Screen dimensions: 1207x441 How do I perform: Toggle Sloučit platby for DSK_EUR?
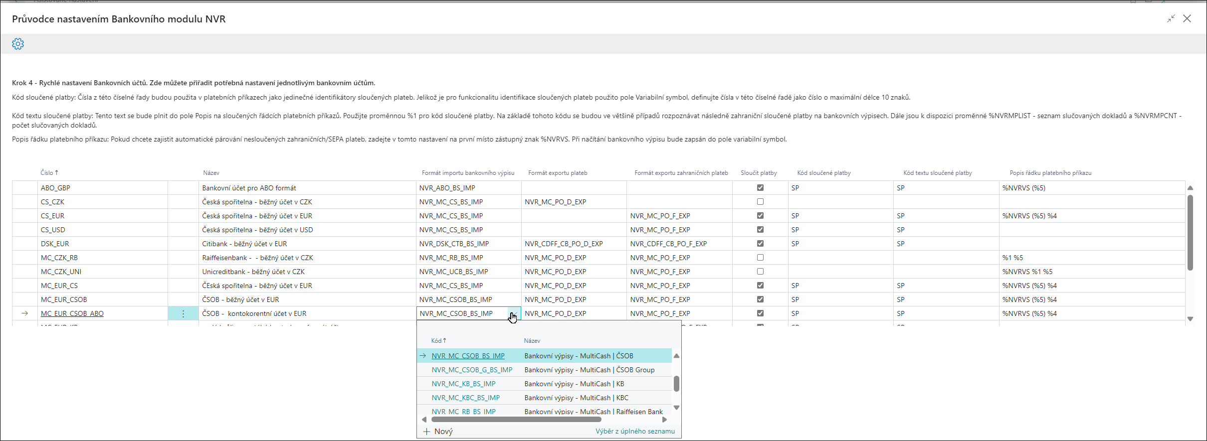pos(760,244)
